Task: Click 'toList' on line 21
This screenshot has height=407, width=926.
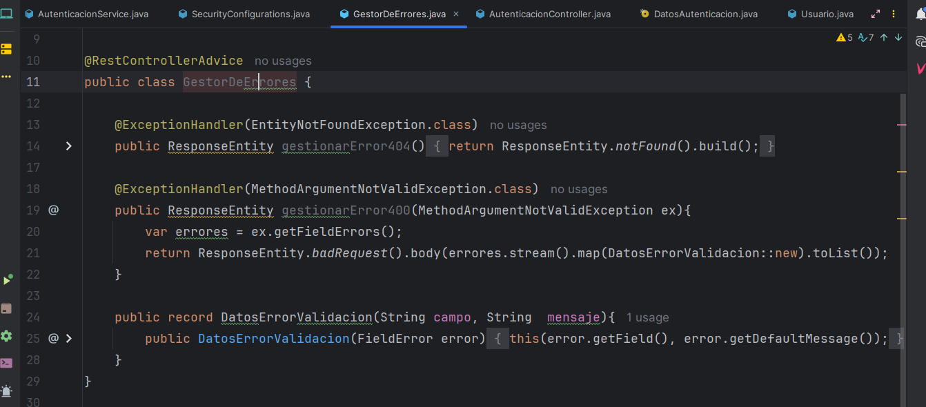Action: click(x=836, y=253)
